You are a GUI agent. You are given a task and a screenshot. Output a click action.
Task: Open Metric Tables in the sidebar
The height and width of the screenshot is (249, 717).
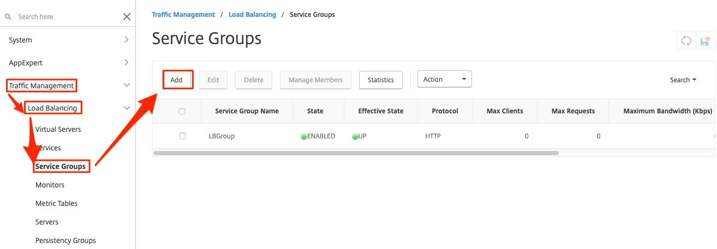click(x=57, y=203)
